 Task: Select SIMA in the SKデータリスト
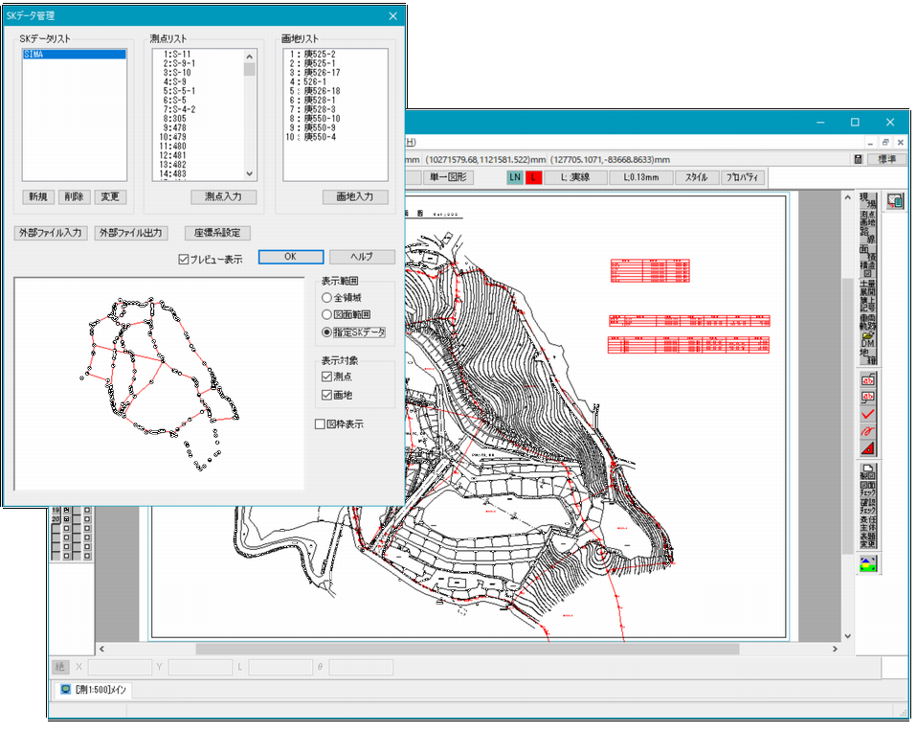coord(75,54)
